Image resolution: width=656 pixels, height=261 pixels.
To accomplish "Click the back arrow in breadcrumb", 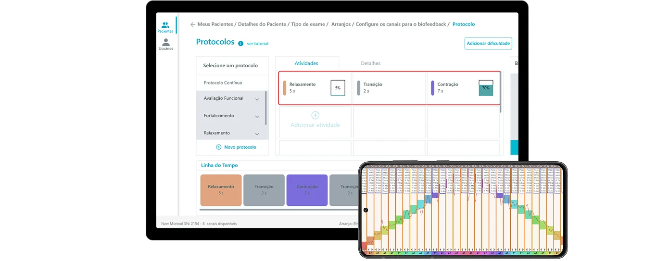I will point(192,24).
